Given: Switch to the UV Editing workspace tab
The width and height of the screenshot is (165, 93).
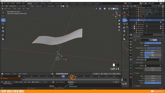Looking at the screenshot, I should 50,4.
